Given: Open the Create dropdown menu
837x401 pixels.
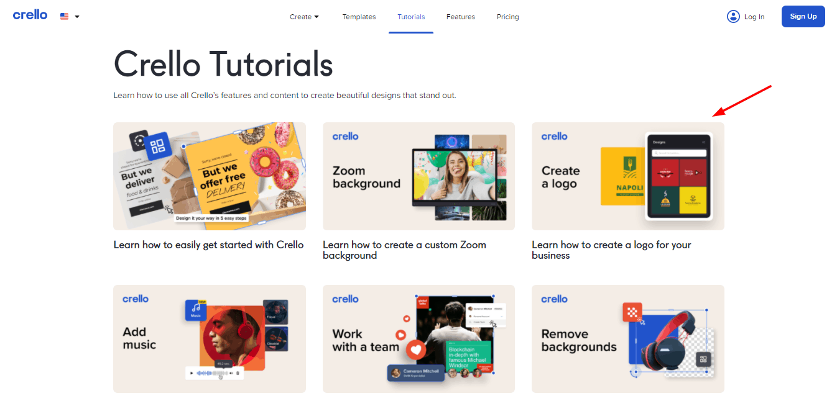Looking at the screenshot, I should click(304, 17).
